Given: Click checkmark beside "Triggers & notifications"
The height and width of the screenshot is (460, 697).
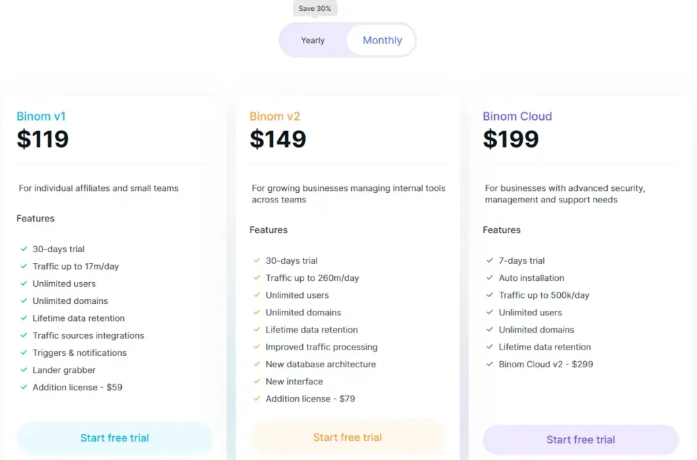Looking at the screenshot, I should [25, 353].
